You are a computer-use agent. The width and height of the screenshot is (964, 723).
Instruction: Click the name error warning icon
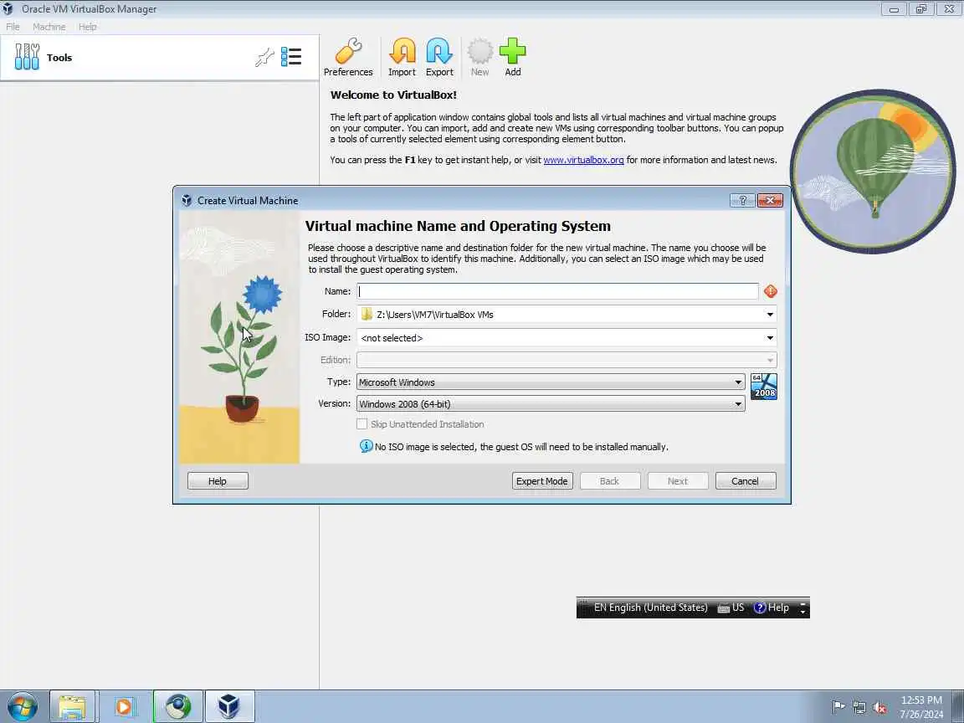click(771, 291)
